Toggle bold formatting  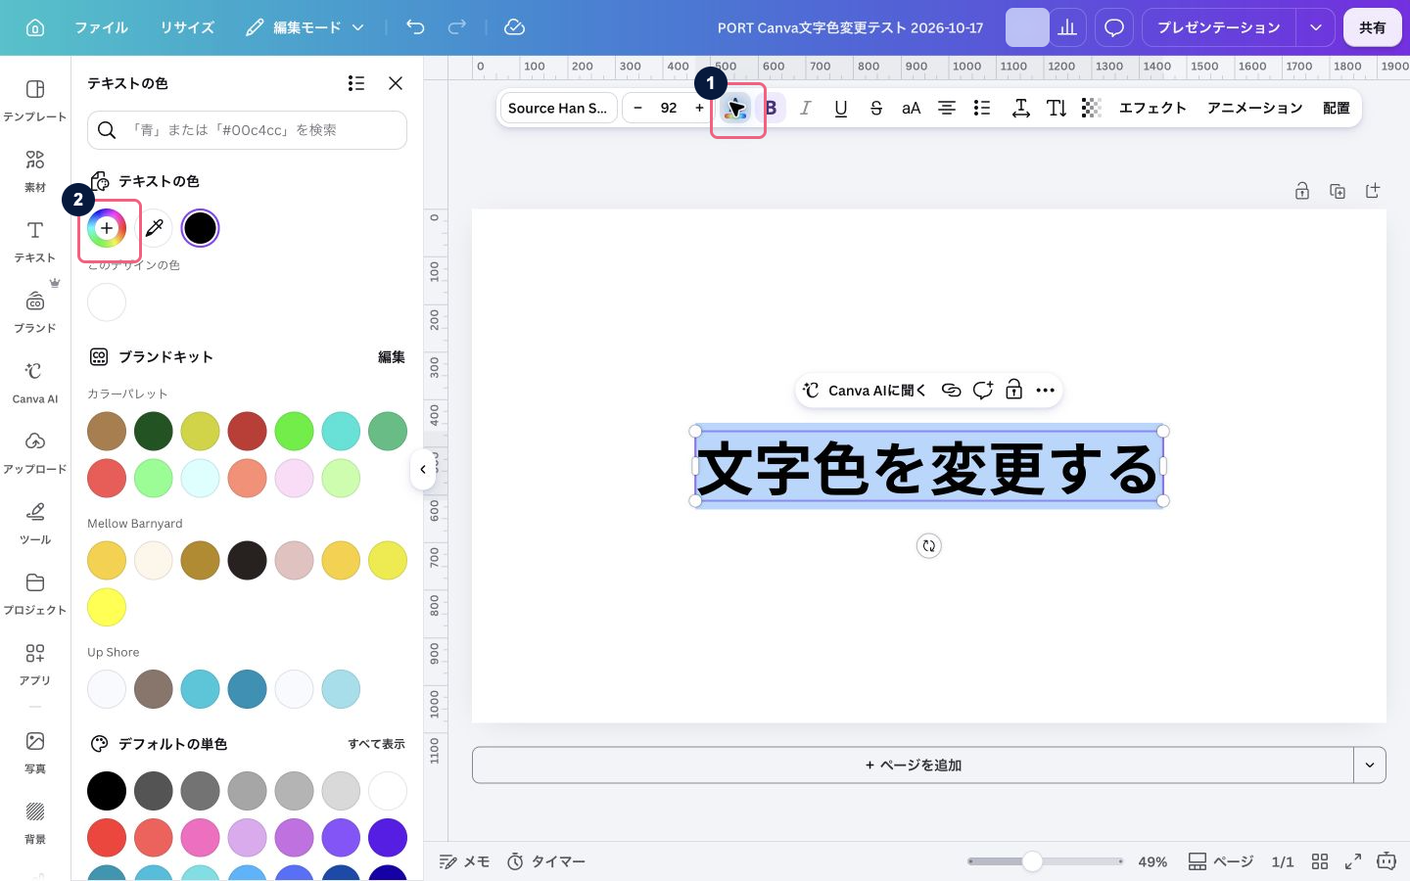pyautogui.click(x=771, y=108)
